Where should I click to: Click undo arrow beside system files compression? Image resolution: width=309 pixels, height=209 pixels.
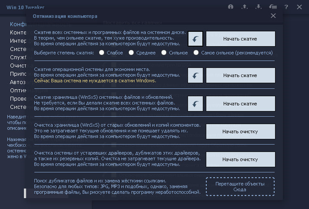click(x=195, y=39)
